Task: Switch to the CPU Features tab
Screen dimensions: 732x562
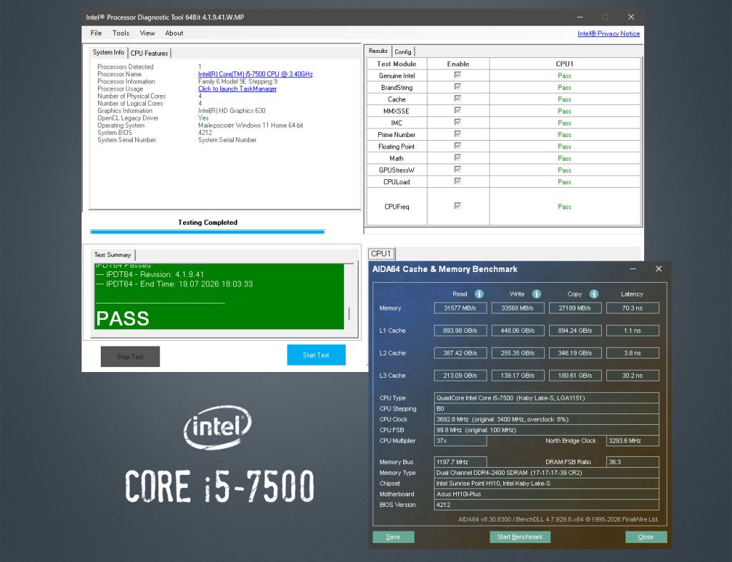Action: coord(149,53)
